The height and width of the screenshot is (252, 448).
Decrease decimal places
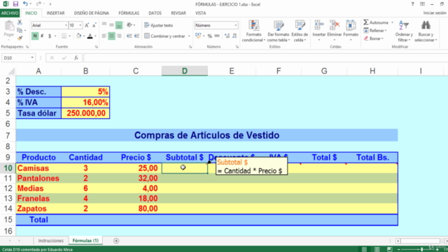pos(234,36)
